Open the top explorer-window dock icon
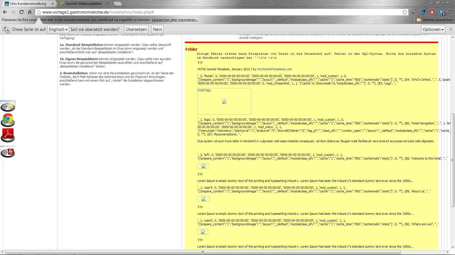The height and width of the screenshot is (255, 455). [x=8, y=106]
